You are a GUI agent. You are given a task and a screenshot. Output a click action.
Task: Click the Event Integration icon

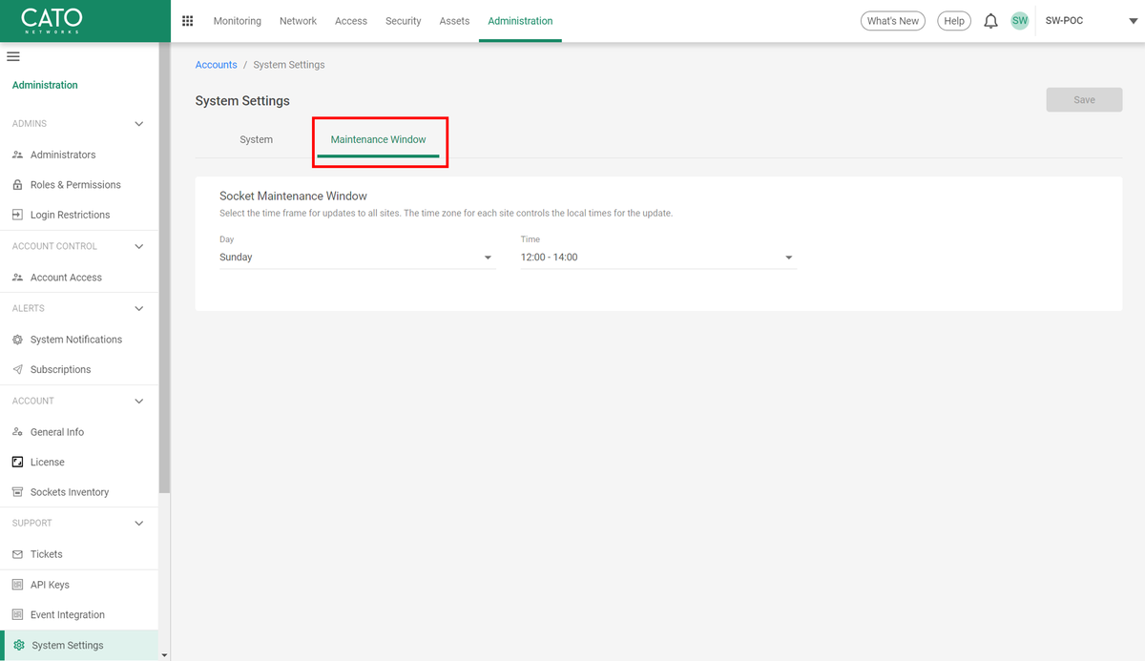click(17, 614)
